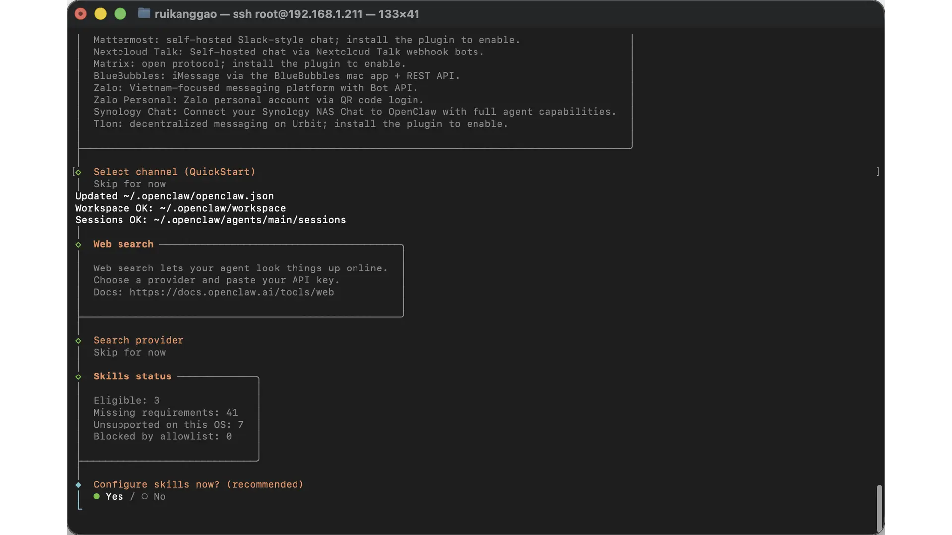Click the Web search section heading
Image resolution: width=952 pixels, height=535 pixels.
[x=123, y=244]
